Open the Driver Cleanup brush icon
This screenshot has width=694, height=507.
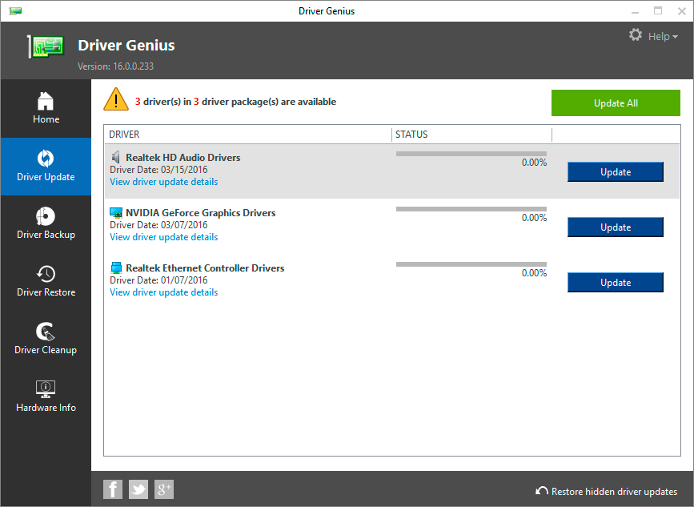46,332
